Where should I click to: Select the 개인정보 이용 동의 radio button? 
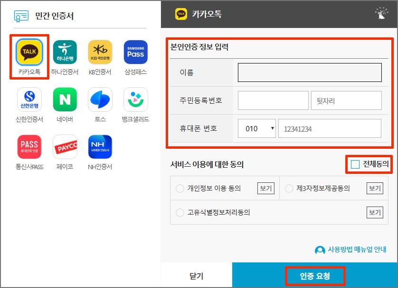[180, 188]
